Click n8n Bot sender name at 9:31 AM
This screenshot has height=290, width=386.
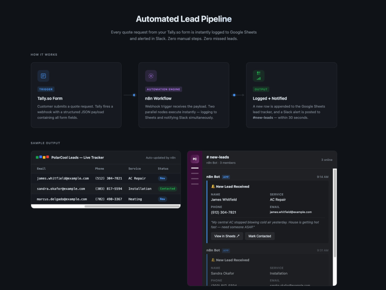click(213, 250)
